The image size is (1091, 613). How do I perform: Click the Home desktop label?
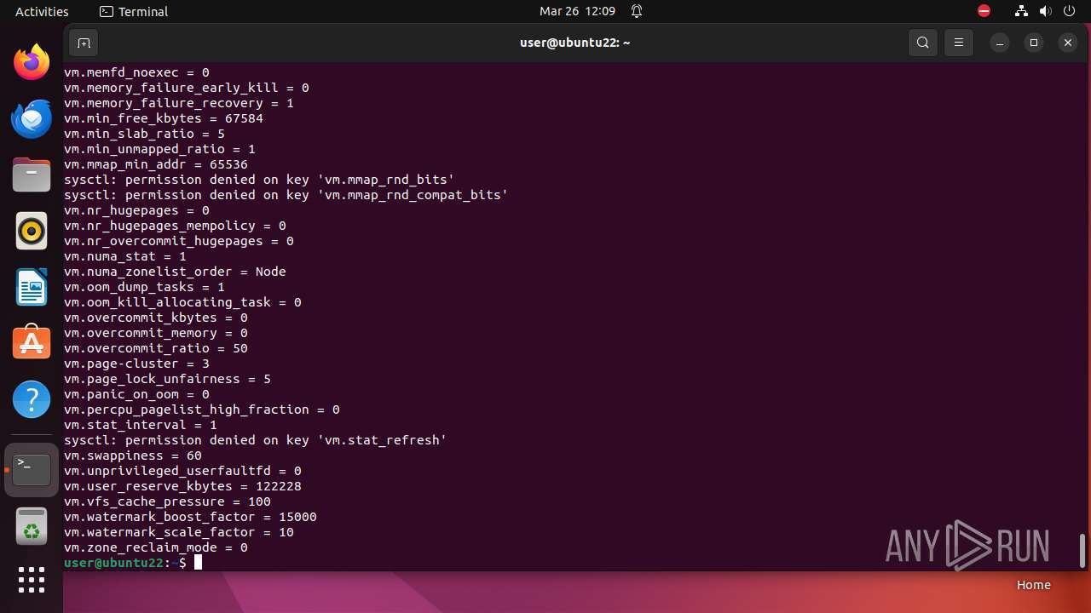tap(1033, 585)
